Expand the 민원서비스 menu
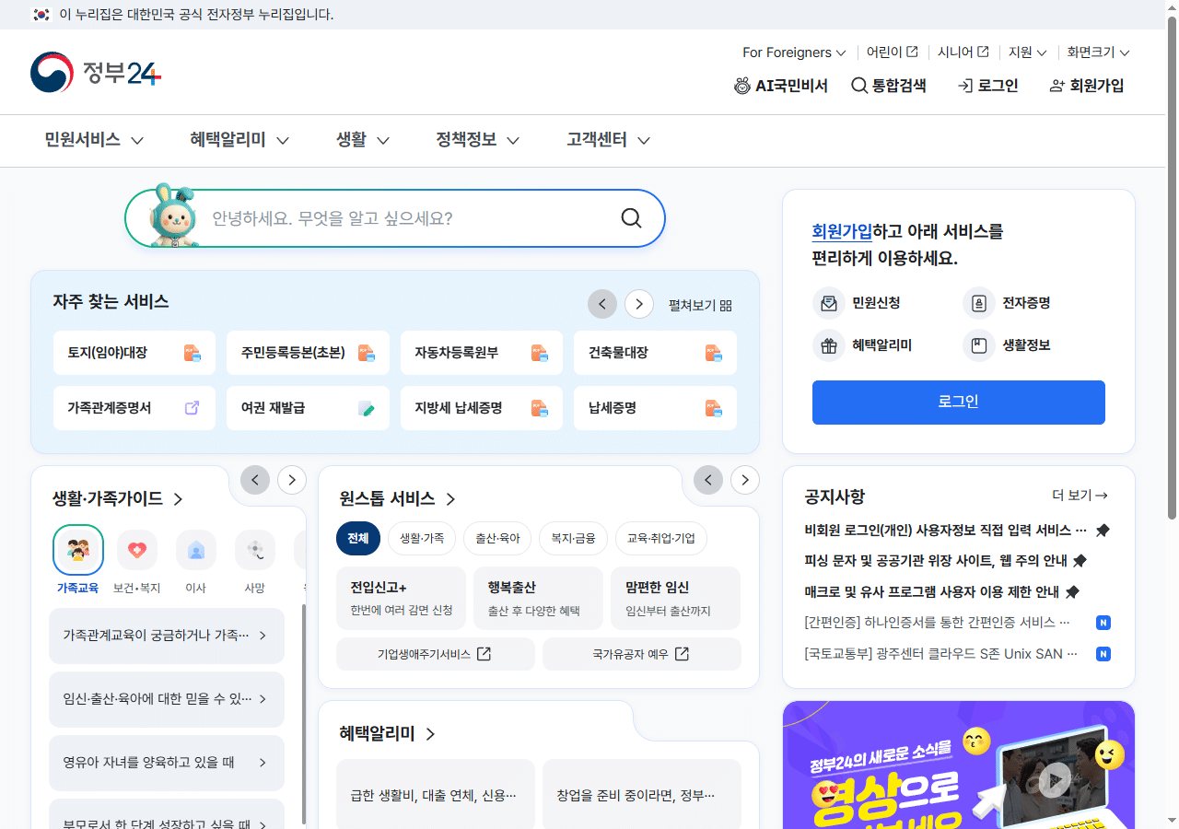1179x829 pixels. (x=94, y=140)
